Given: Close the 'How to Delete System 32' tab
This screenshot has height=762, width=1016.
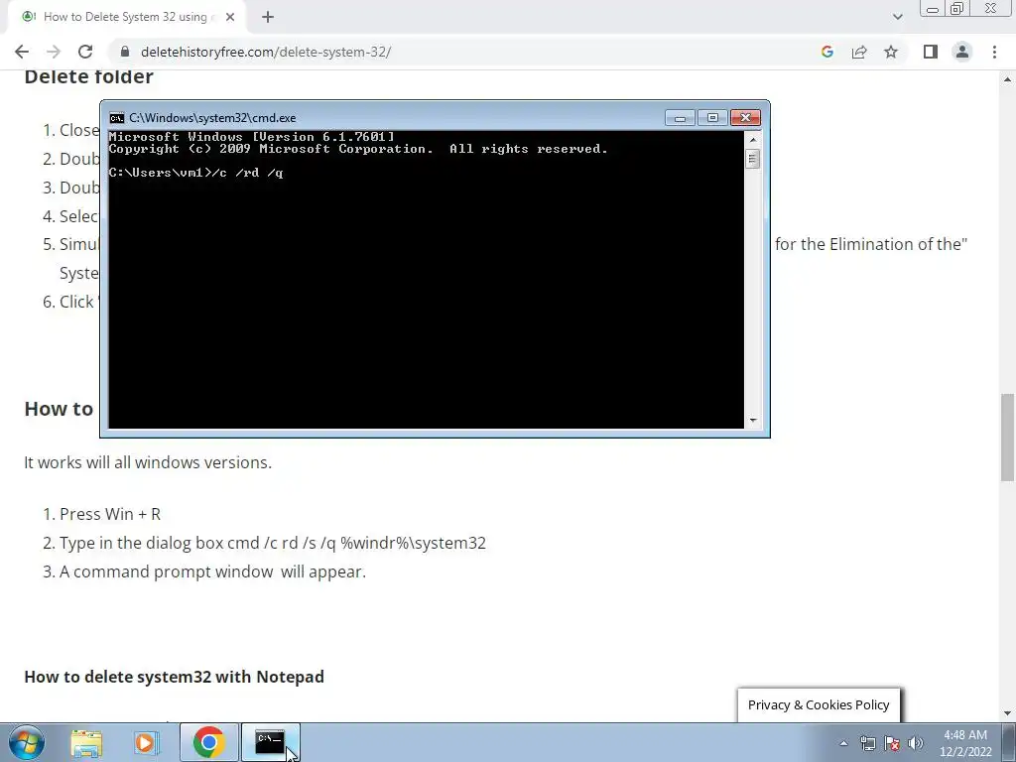Looking at the screenshot, I should 230,17.
